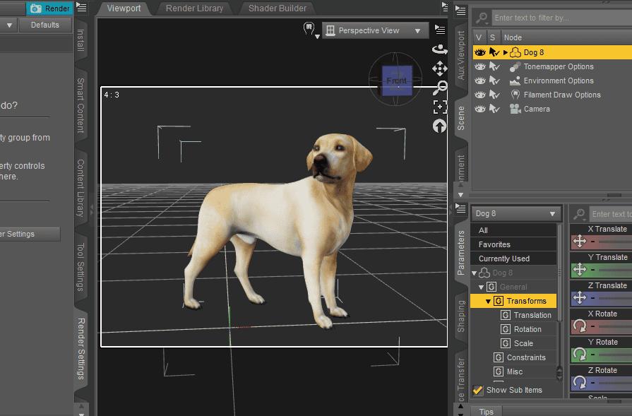This screenshot has width=632, height=416.
Task: Switch to the Render Library tab
Action: (194, 8)
